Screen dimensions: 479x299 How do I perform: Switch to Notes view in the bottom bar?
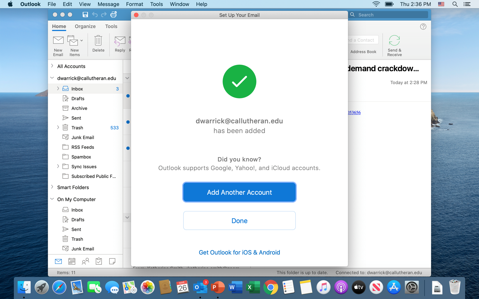coord(112,261)
